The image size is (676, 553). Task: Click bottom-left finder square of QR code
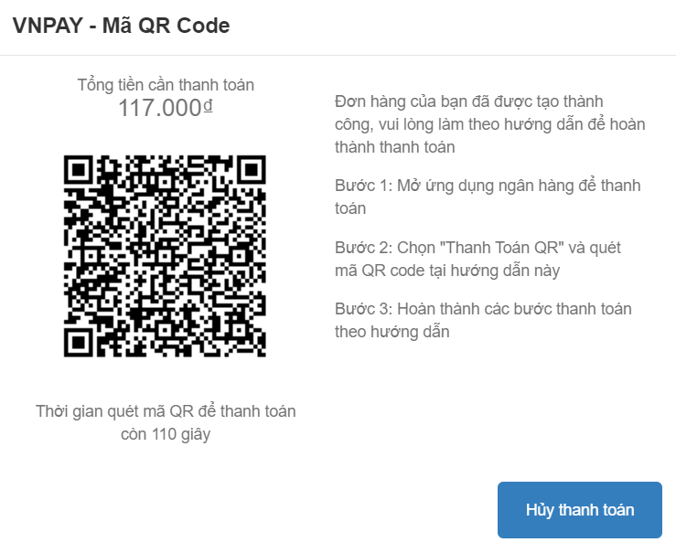(78, 343)
